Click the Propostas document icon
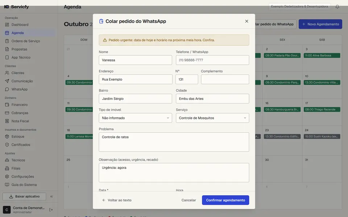348x217 pixels. (x=7, y=49)
